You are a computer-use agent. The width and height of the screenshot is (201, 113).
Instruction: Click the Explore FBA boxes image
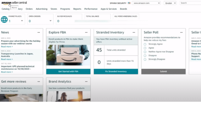click(x=68, y=55)
